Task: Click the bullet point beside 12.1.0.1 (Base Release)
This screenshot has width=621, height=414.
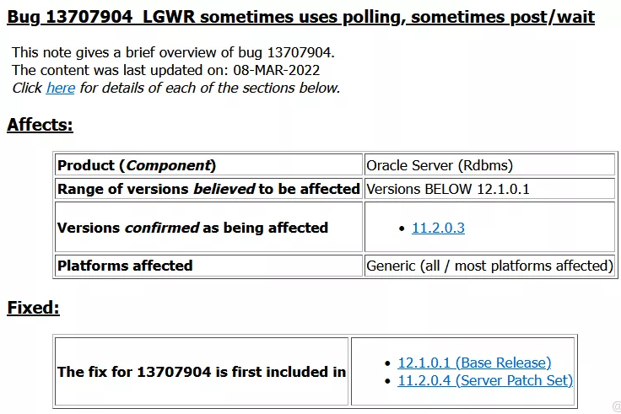Action: (x=388, y=363)
